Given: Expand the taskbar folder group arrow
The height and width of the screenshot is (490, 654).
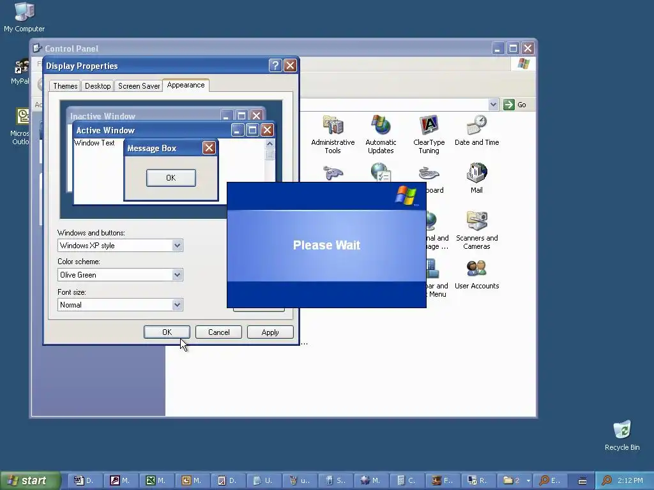Looking at the screenshot, I should tap(528, 480).
